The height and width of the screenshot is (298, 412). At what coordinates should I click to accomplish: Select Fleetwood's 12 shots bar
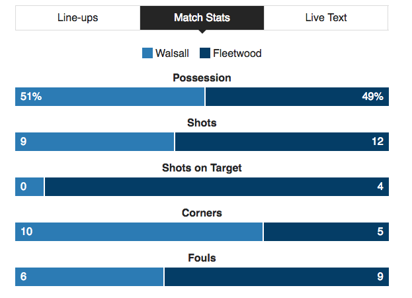[282, 142]
